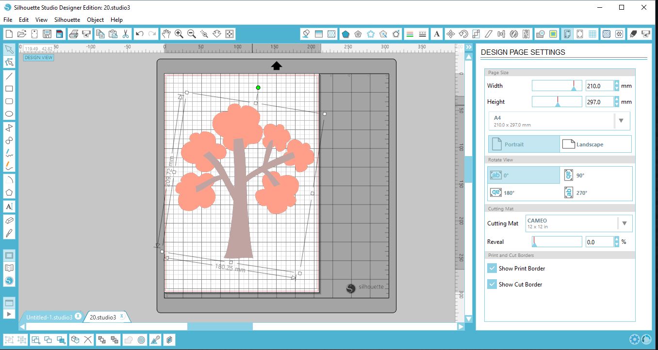The image size is (658, 350).
Task: Select the Eraser tool in the sidebar
Action: point(9,220)
